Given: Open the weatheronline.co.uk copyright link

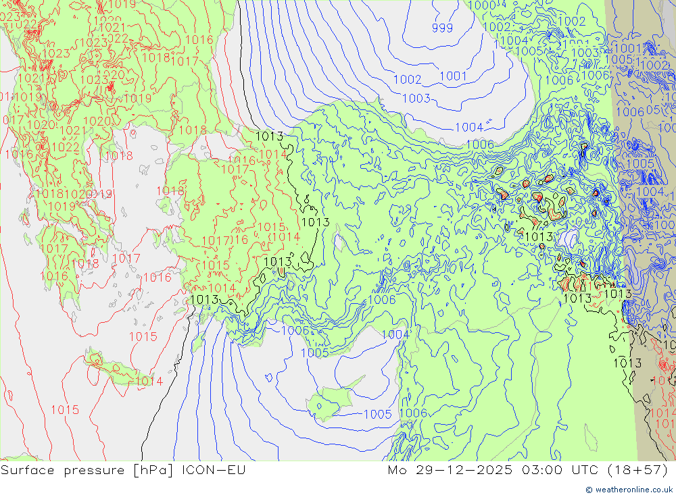Looking at the screenshot, I should coord(629,490).
